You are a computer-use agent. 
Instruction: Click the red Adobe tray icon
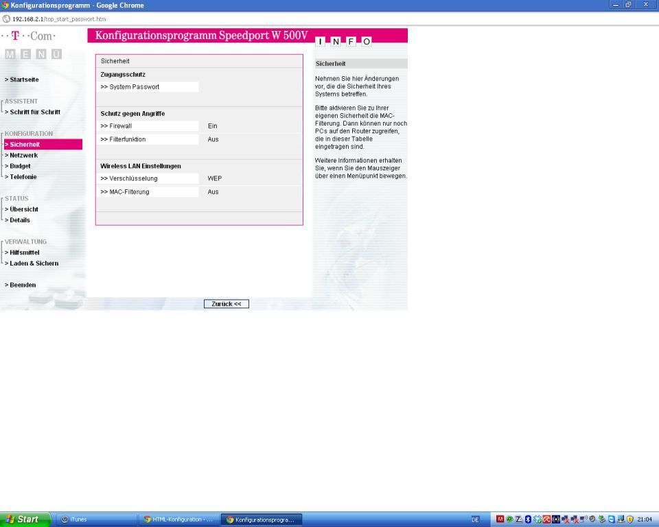click(500, 519)
